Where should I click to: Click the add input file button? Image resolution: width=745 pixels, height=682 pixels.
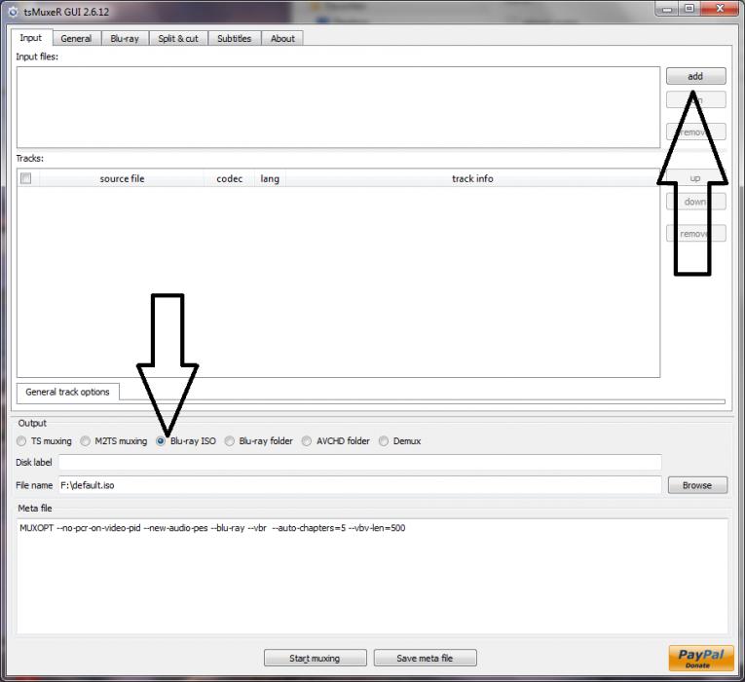click(695, 76)
